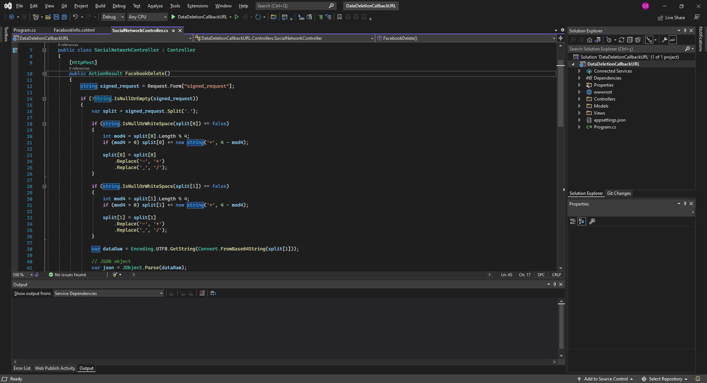
Task: Toggle word wrap in the Output panel
Action: pos(213,293)
